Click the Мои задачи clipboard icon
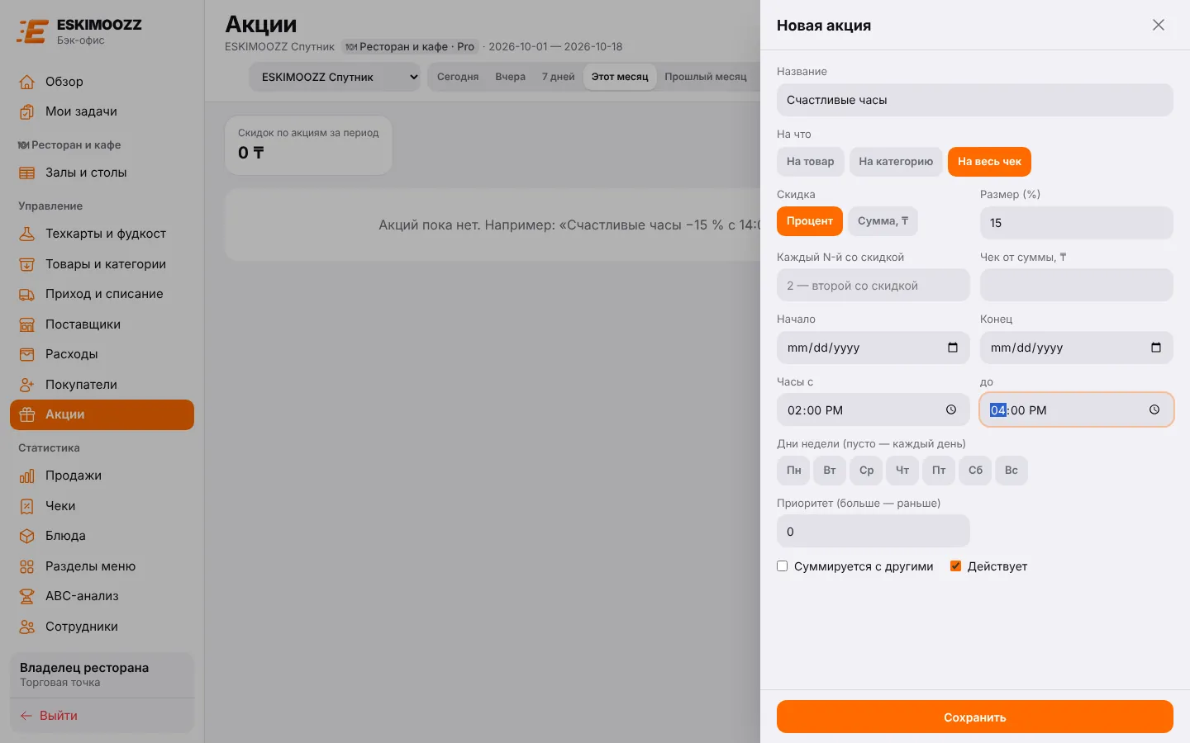Image resolution: width=1190 pixels, height=743 pixels. click(x=27, y=111)
